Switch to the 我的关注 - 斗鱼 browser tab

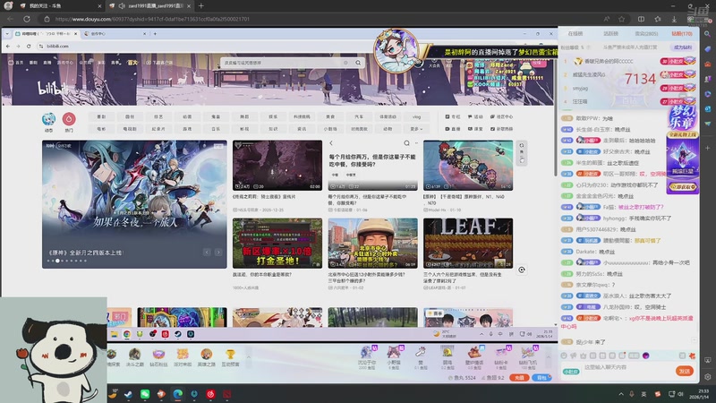click(59, 6)
